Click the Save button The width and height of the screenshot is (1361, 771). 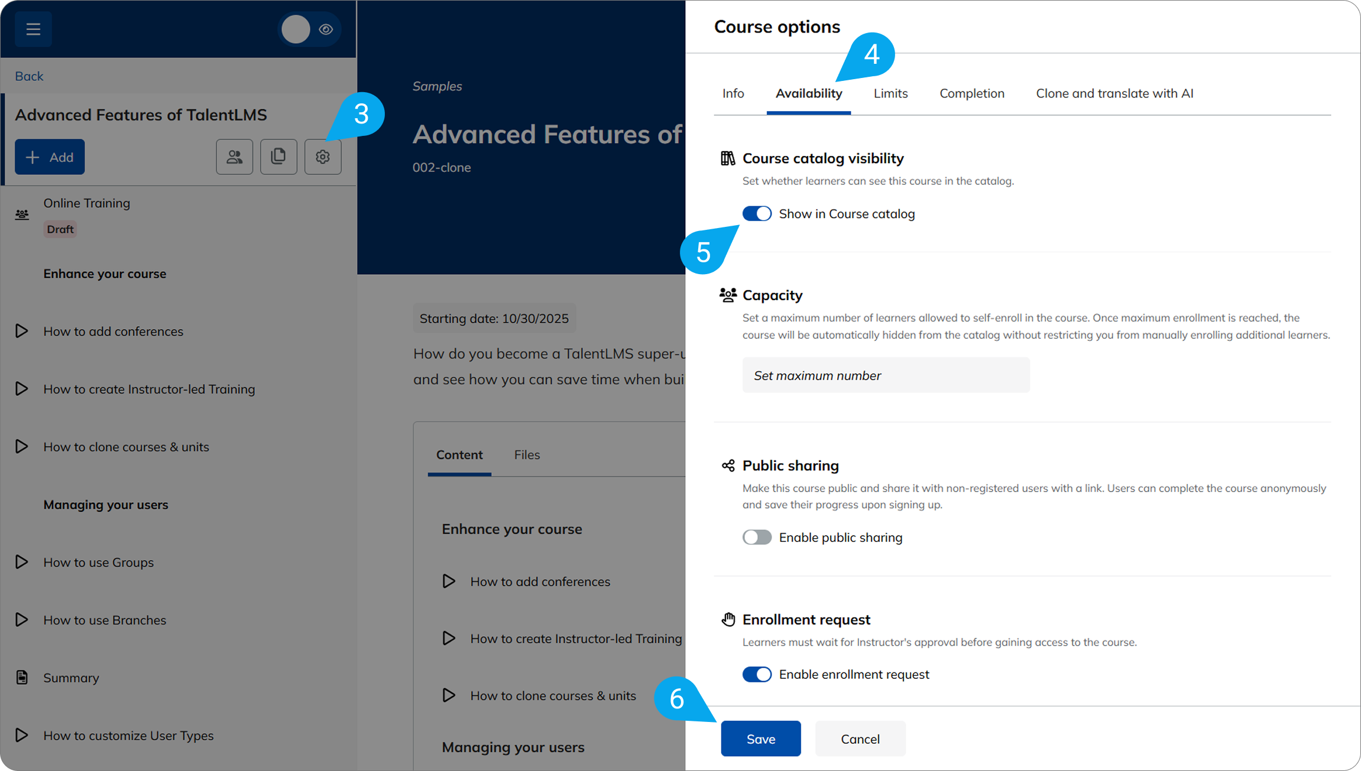point(760,738)
